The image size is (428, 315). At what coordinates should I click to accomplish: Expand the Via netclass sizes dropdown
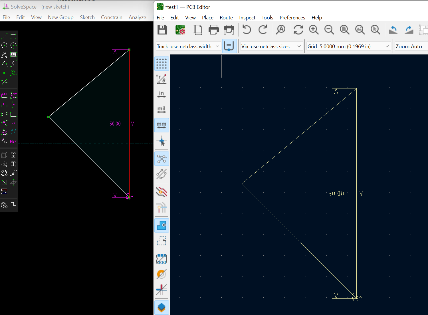271,46
